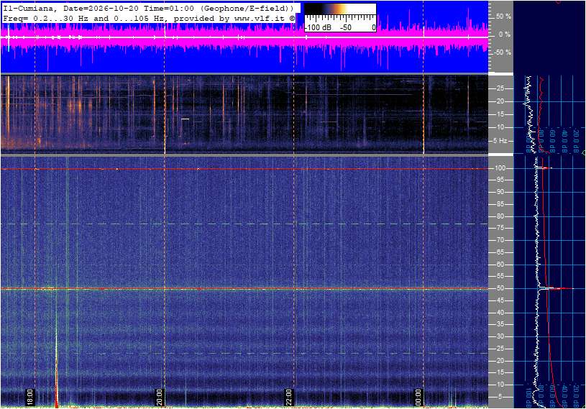Click the 35 Hz tick label
Image resolution: width=586 pixels, height=409 pixels.
point(500,325)
